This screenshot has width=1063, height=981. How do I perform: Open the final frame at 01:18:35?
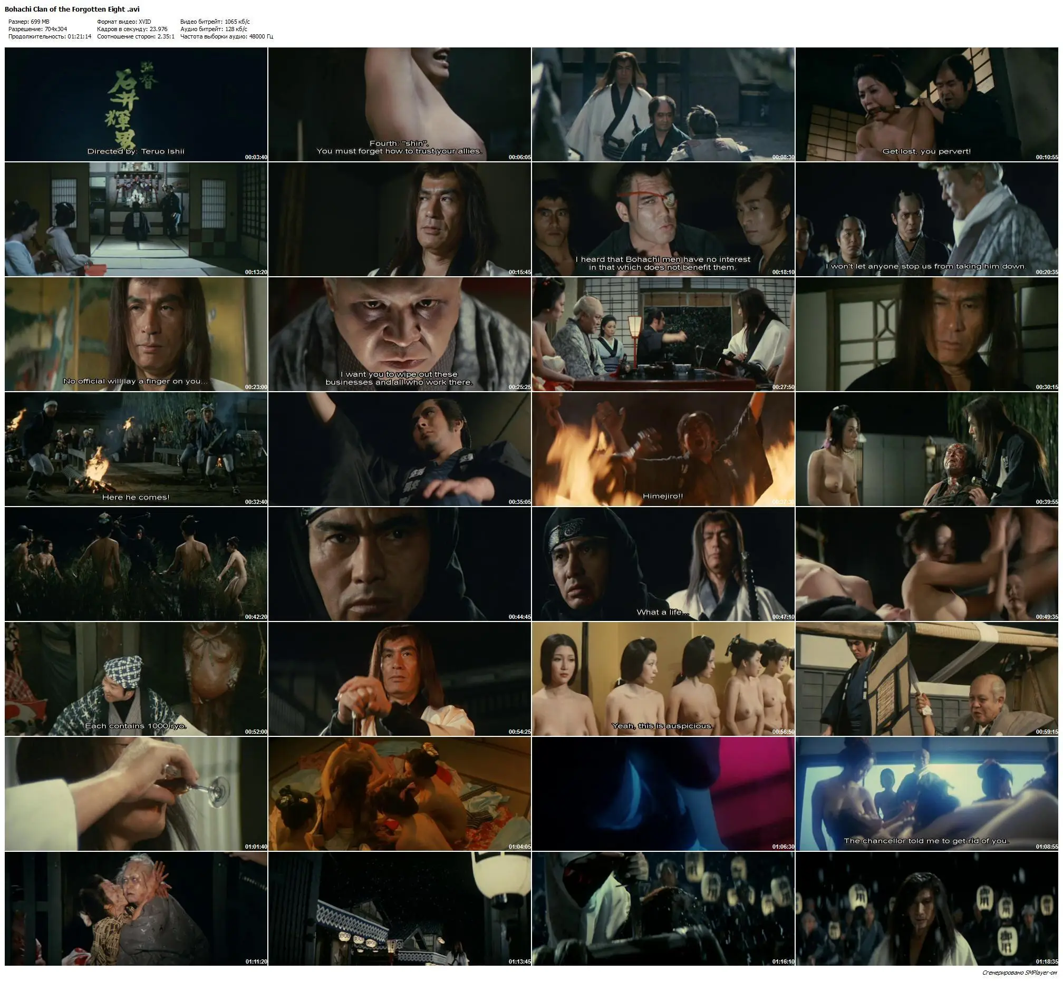[x=926, y=909]
